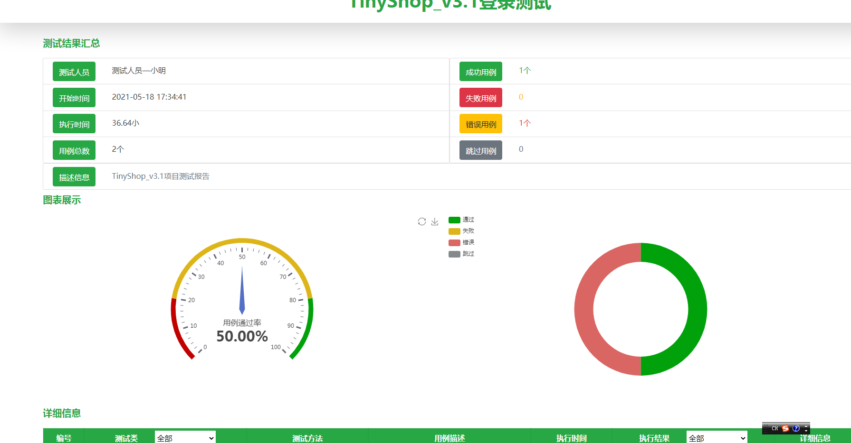The width and height of the screenshot is (851, 443).
Task: Open the 测试类 filter dropdown
Action: [185, 438]
